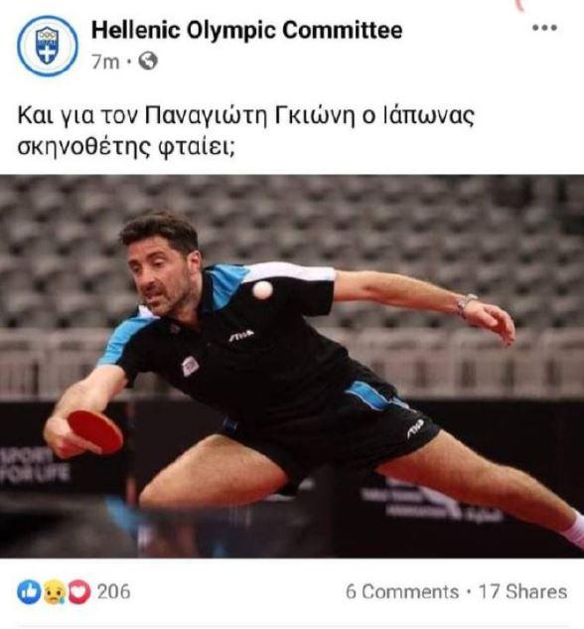Open the 6 Comments link

click(x=402, y=592)
